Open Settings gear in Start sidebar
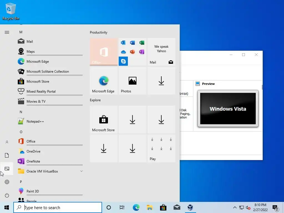 [7, 182]
